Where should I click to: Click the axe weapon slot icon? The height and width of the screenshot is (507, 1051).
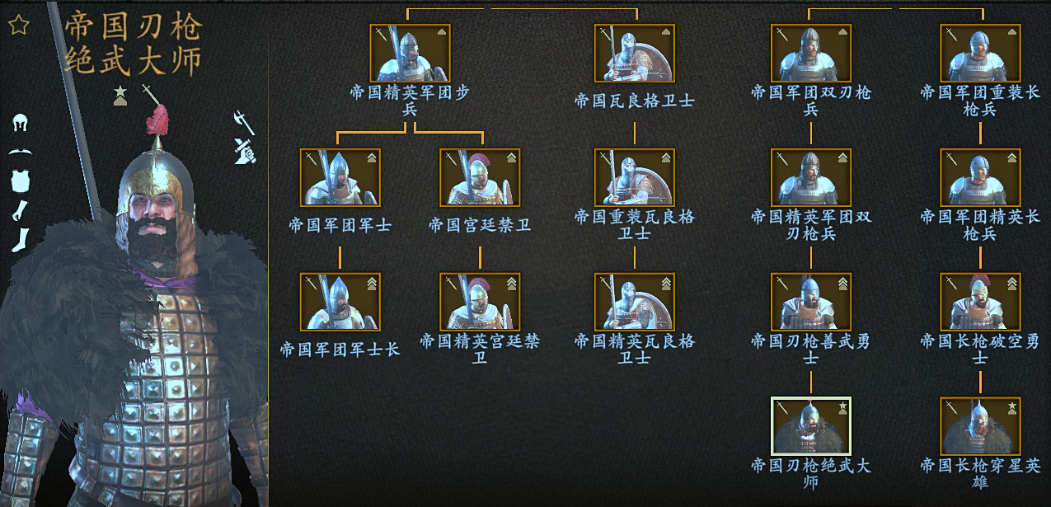pyautogui.click(x=244, y=124)
